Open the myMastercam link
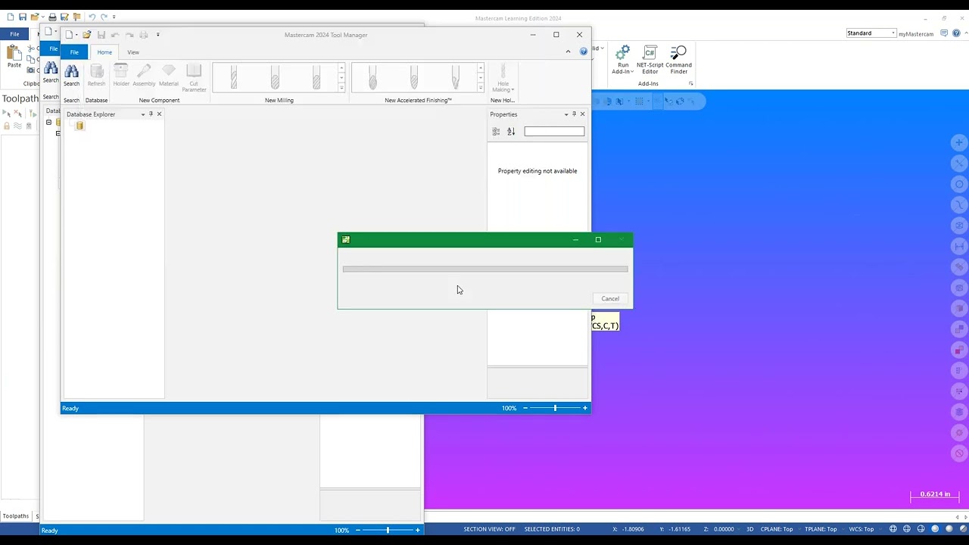This screenshot has width=969, height=545. [x=916, y=34]
